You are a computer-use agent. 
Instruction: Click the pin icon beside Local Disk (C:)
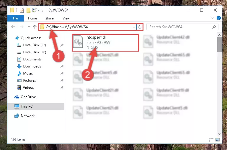click(x=62, y=45)
